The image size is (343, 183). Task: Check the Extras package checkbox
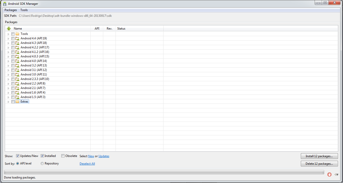(13, 102)
